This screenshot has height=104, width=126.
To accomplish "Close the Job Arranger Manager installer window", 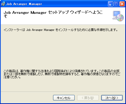I will click(x=122, y=4).
